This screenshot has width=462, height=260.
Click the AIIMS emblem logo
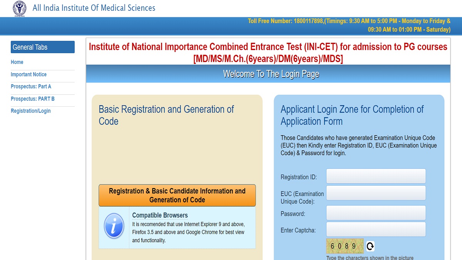[20, 8]
